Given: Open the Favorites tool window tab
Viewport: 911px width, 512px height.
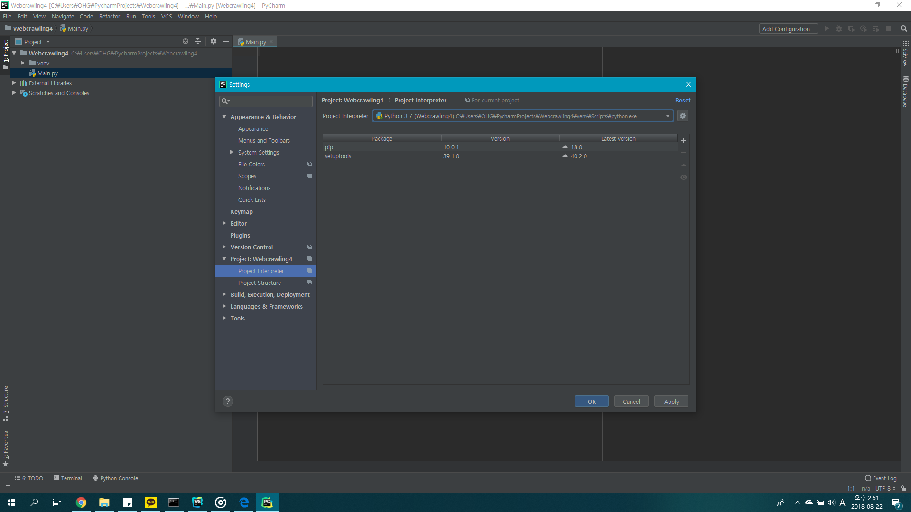Looking at the screenshot, I should [6, 448].
